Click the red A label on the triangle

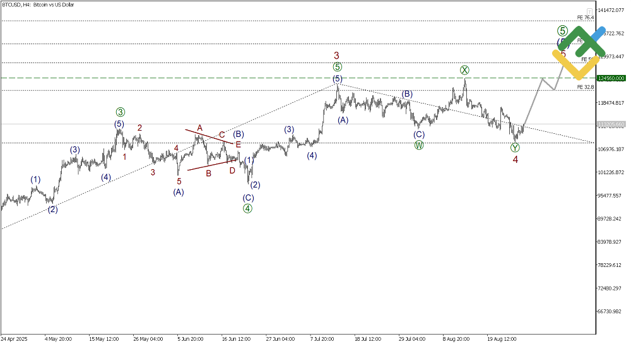pos(199,128)
